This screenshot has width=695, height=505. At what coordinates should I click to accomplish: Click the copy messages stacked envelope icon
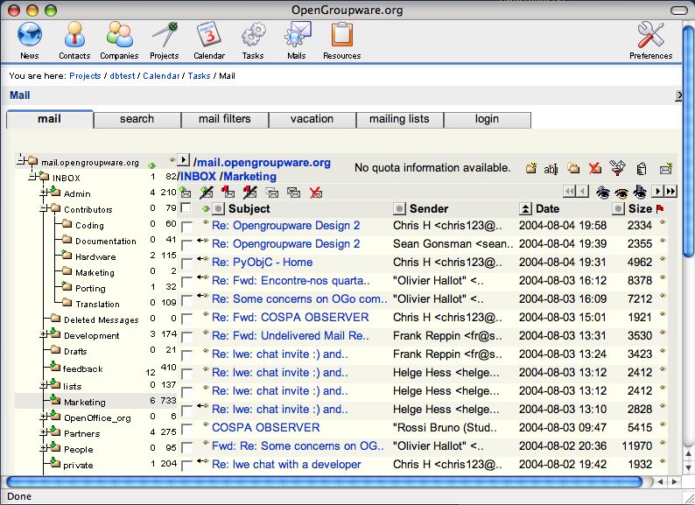[272, 193]
